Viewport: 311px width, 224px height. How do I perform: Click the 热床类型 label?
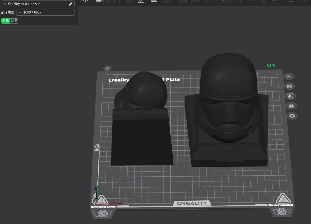pos(8,12)
